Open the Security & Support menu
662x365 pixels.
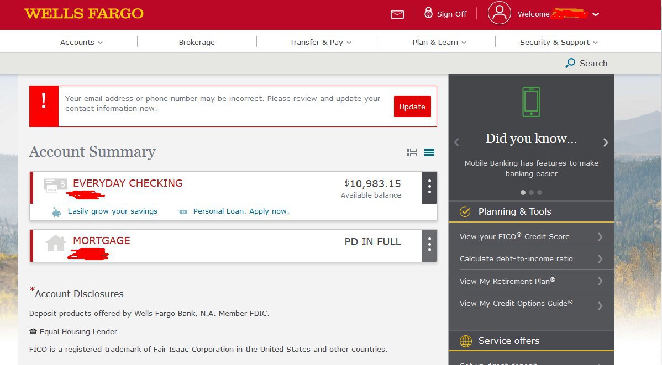555,42
